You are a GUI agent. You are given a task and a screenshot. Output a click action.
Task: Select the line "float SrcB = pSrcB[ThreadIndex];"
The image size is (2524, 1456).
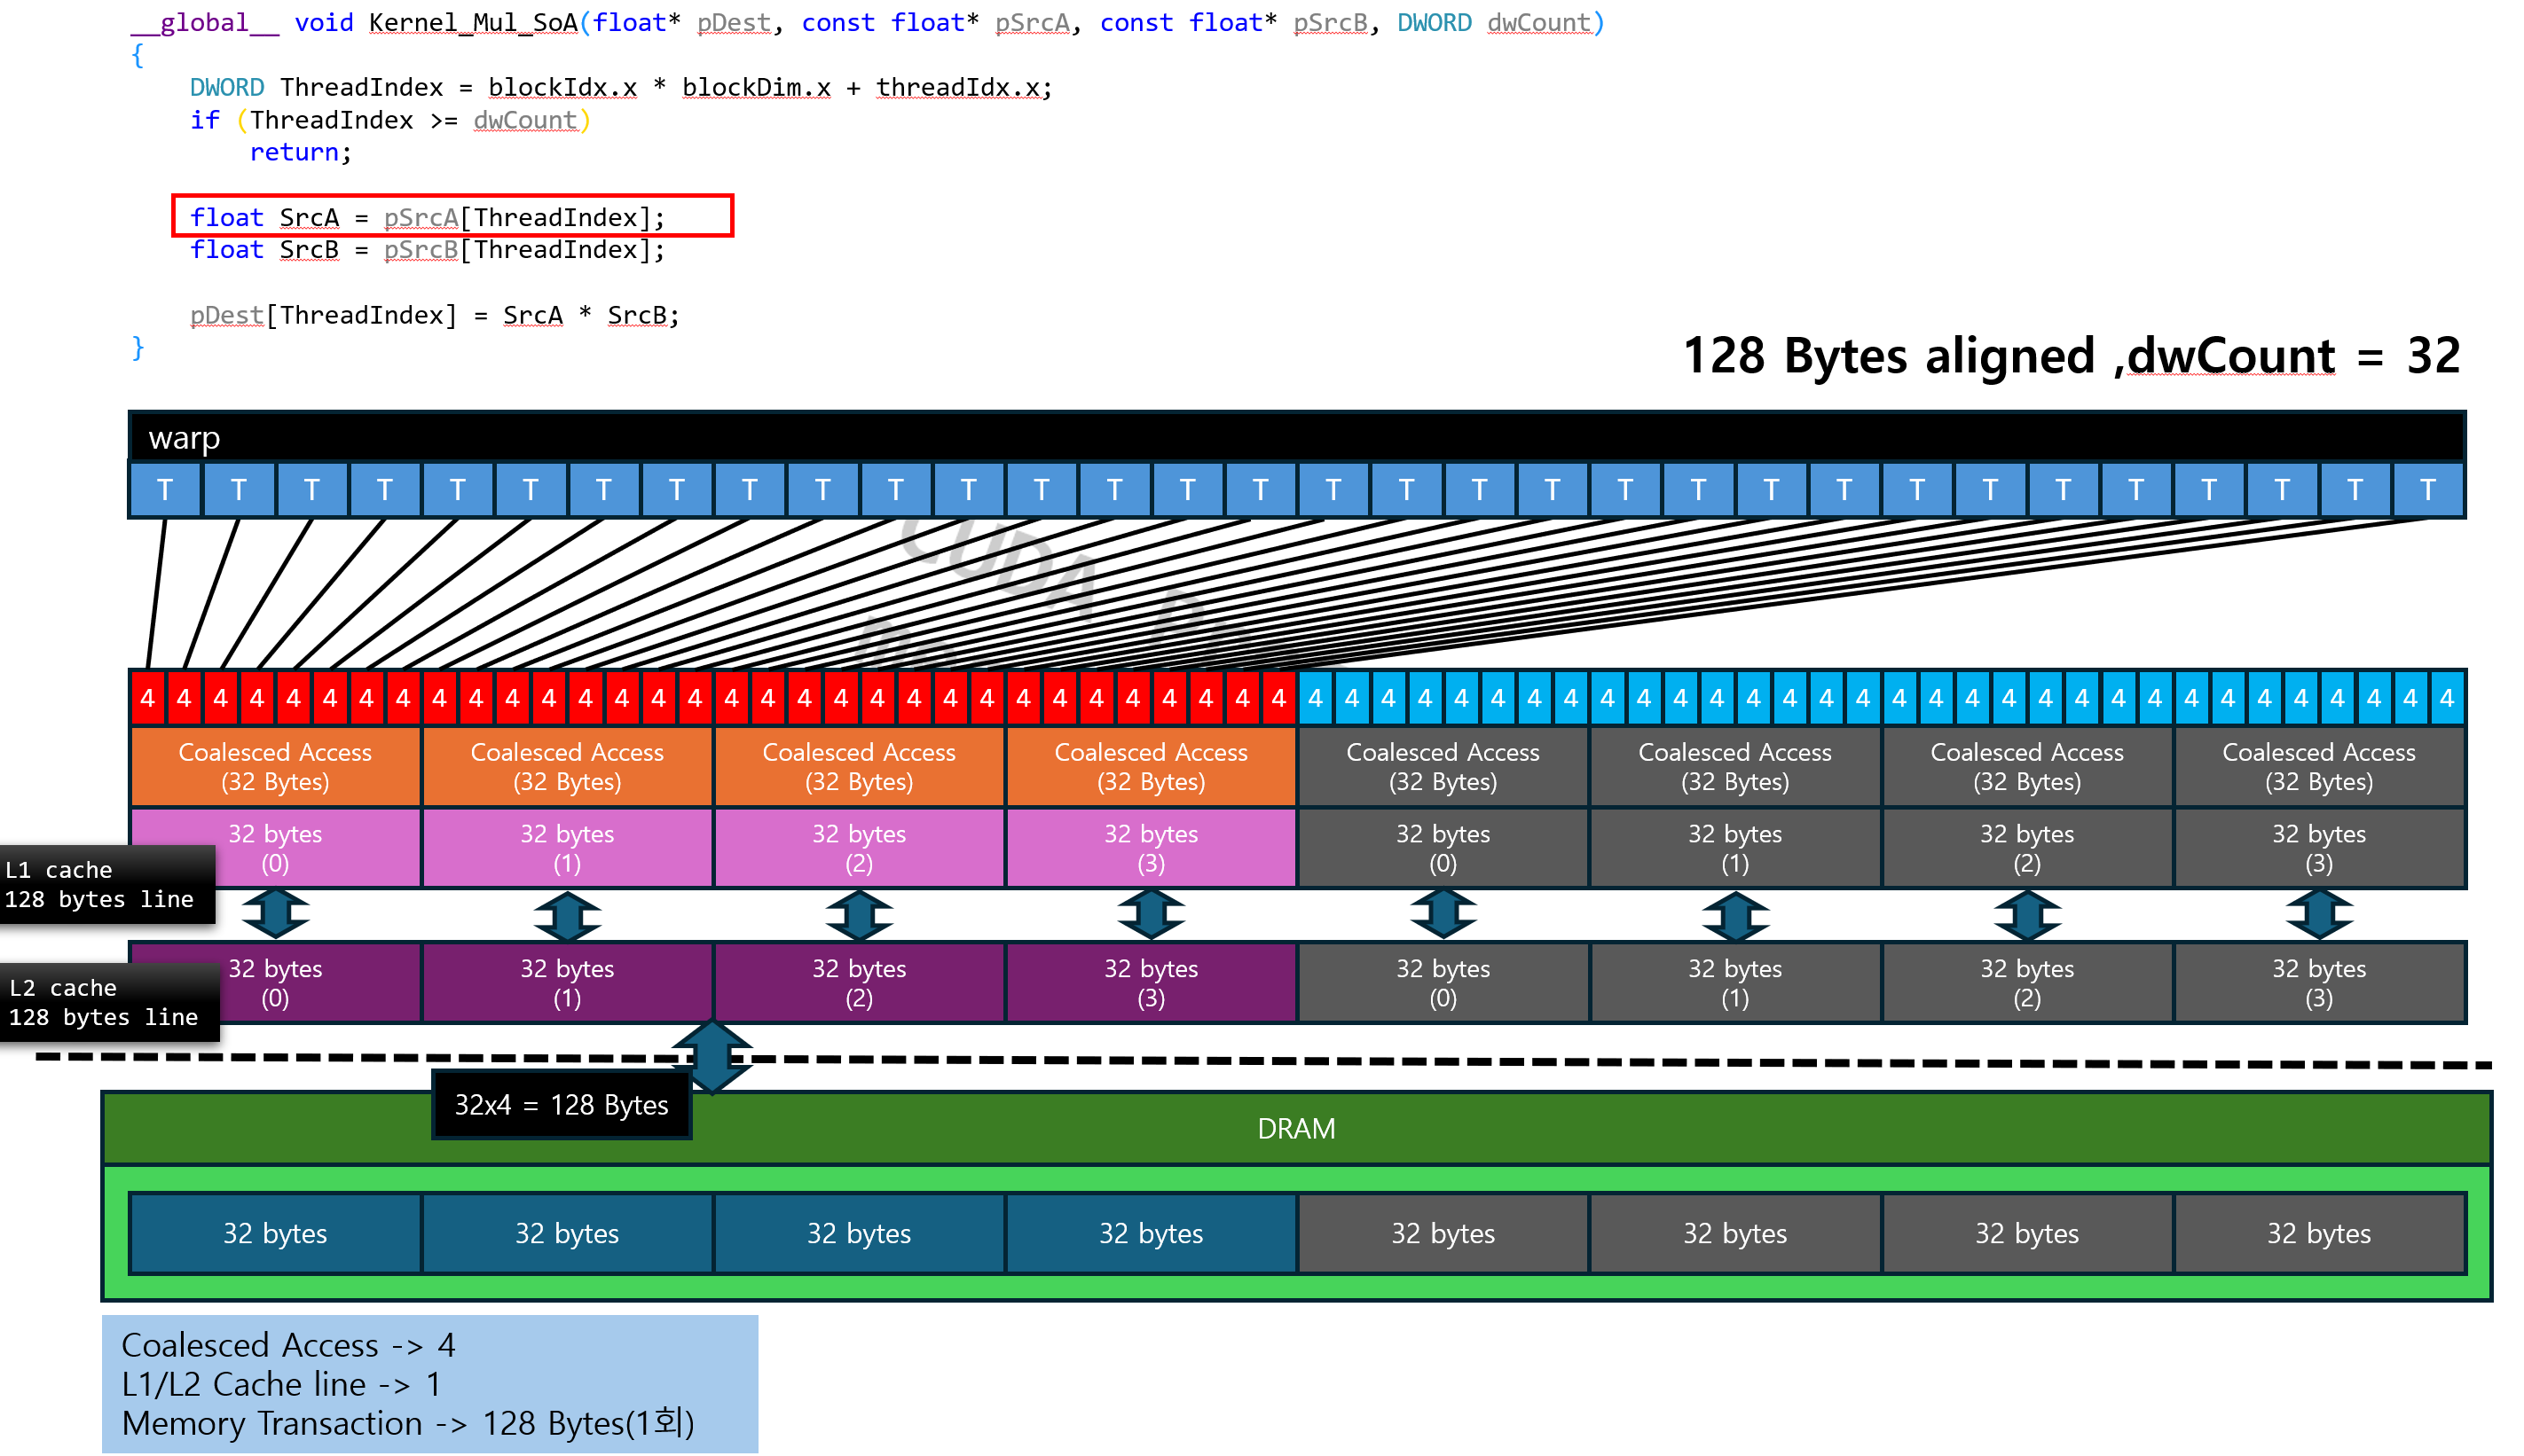click(427, 249)
